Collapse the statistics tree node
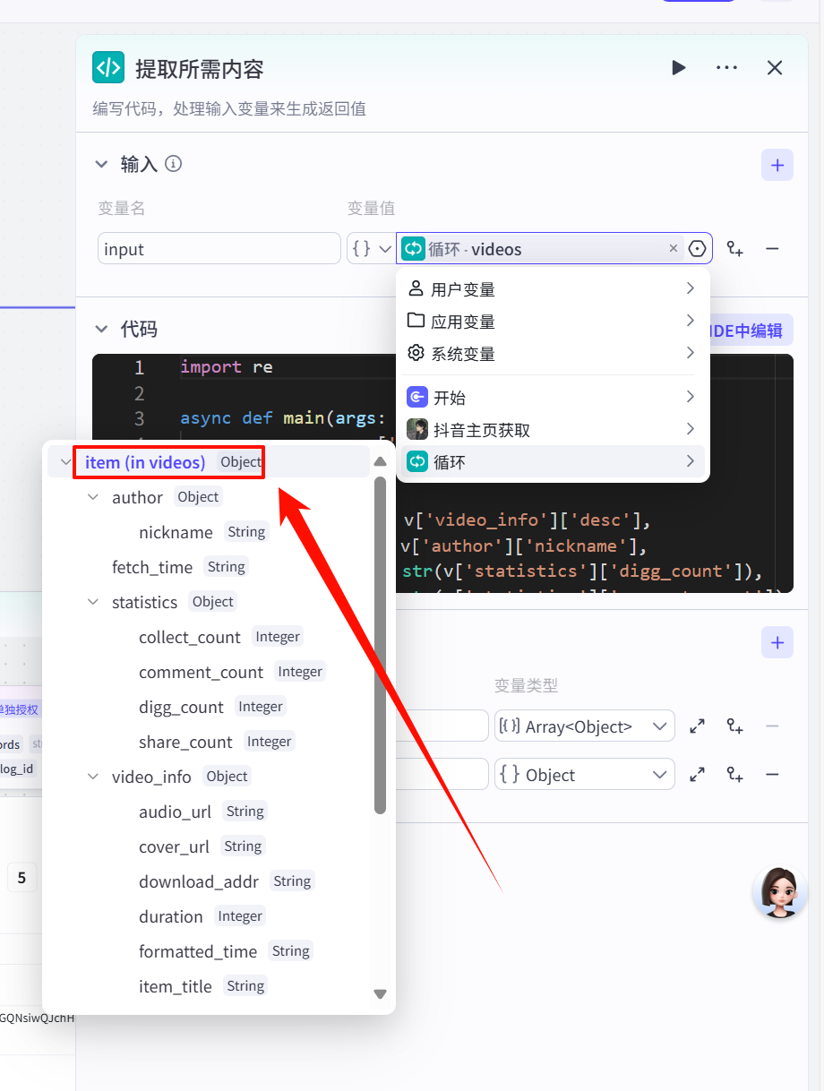The height and width of the screenshot is (1091, 824). point(93,602)
